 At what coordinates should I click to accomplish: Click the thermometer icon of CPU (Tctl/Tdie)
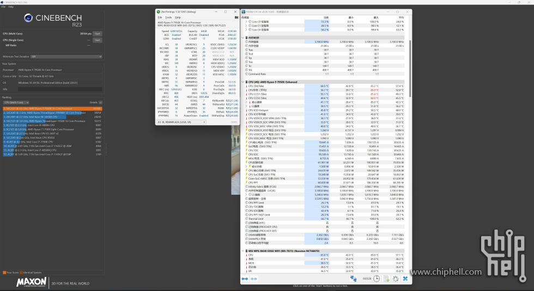pos(246,86)
